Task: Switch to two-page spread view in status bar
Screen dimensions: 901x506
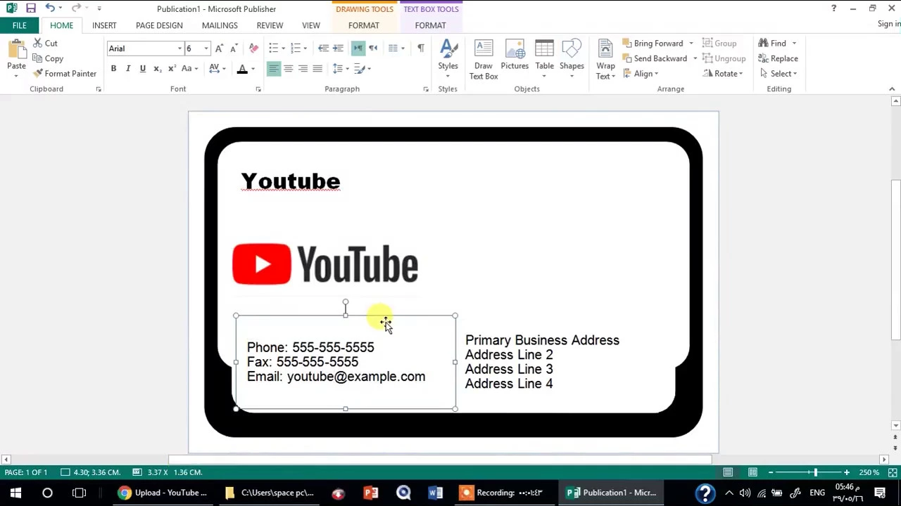Action: coord(752,472)
